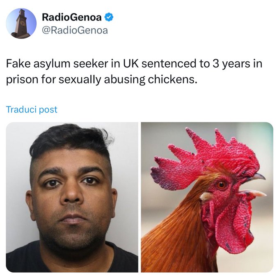Image resolution: width=279 pixels, height=275 pixels.
Task: Click the rooster's eye in right photo
Action: coord(222,185)
